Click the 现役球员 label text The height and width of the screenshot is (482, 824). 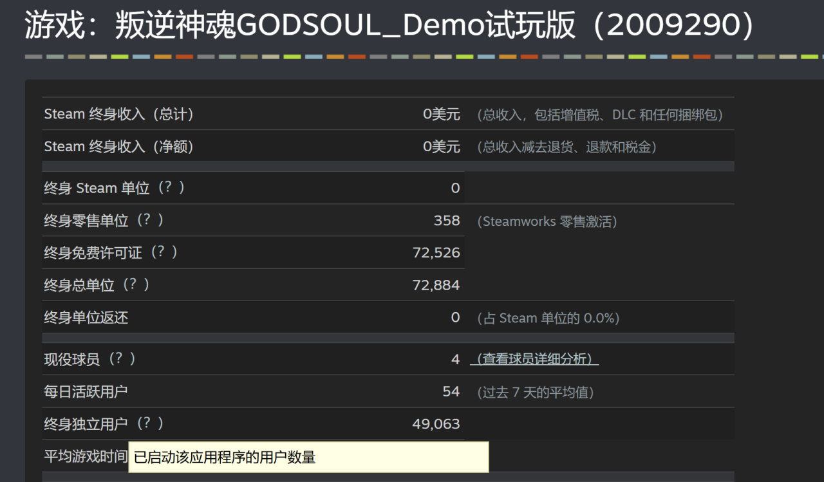(72, 360)
